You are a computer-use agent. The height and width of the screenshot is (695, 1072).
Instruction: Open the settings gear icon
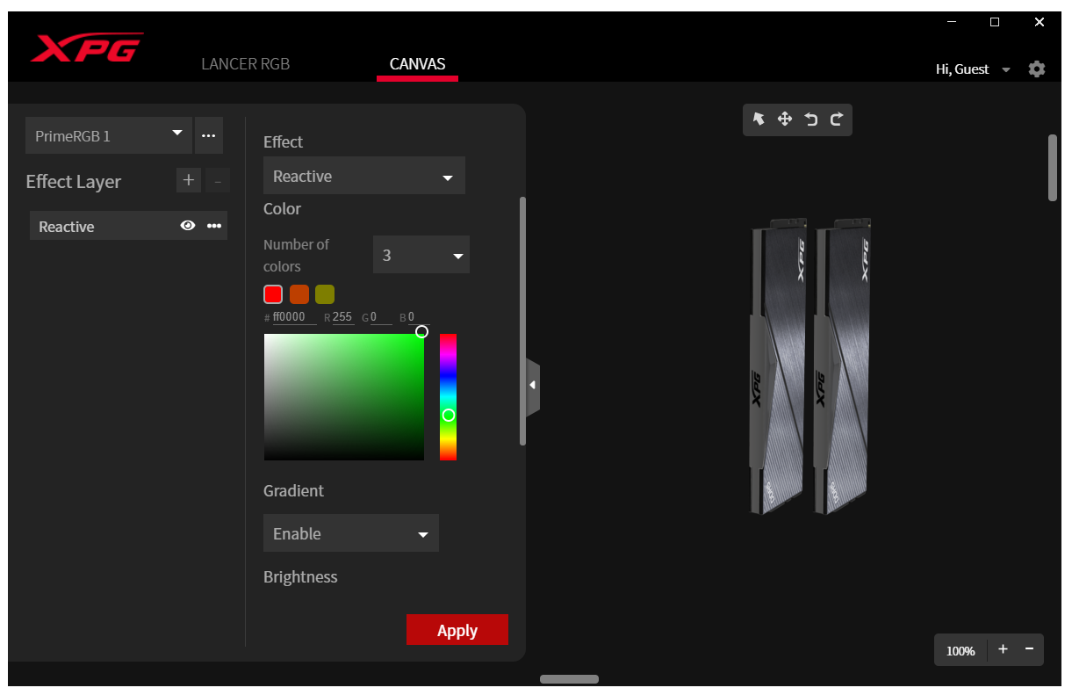[1037, 69]
